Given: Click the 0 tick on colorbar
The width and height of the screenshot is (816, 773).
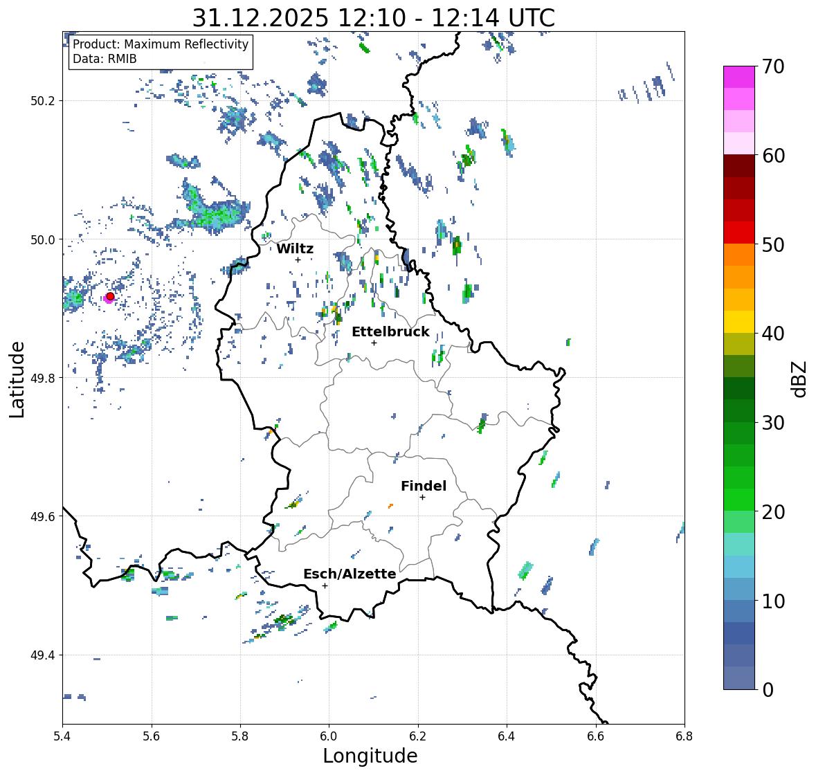Looking at the screenshot, I should (x=768, y=690).
